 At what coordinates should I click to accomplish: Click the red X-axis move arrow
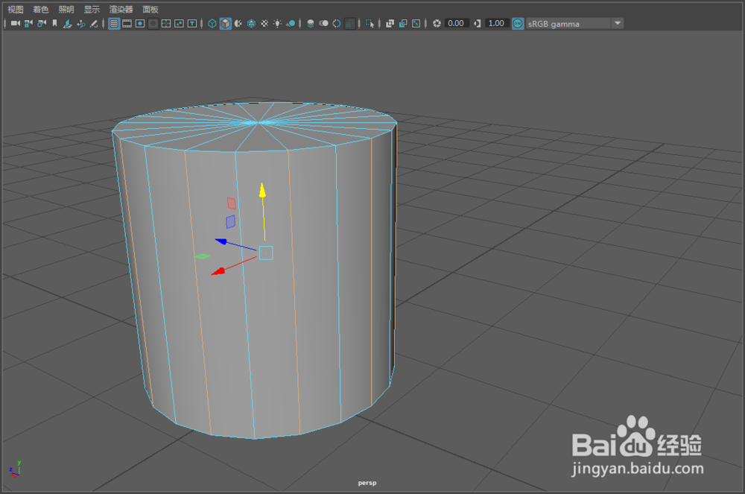[x=218, y=272]
